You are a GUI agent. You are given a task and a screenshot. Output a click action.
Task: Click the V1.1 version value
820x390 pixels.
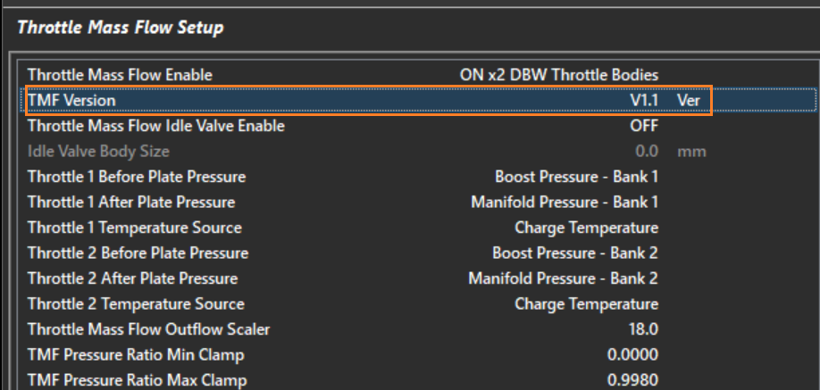(x=643, y=101)
